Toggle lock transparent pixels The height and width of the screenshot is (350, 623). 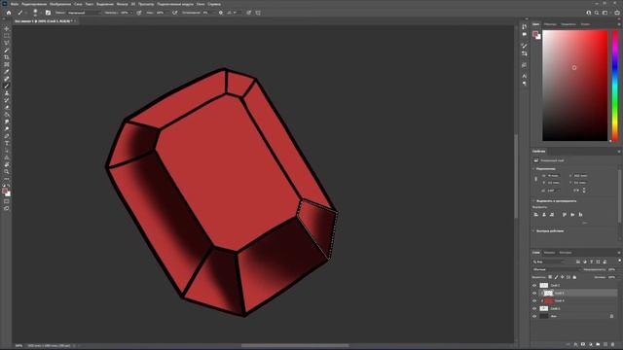pos(550,277)
